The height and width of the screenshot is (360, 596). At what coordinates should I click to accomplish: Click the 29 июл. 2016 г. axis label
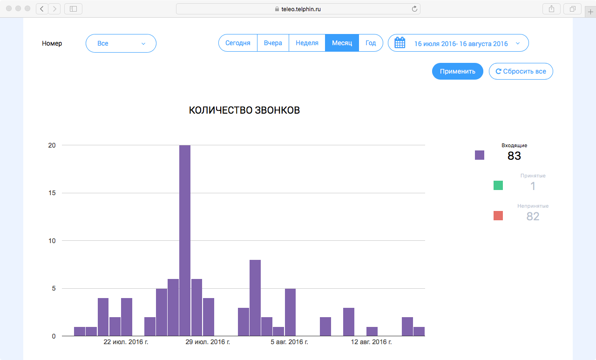point(208,342)
